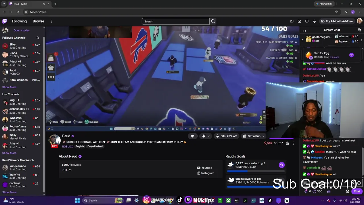Open the Prime Loot crown icon
364x205 pixels.
(292, 21)
